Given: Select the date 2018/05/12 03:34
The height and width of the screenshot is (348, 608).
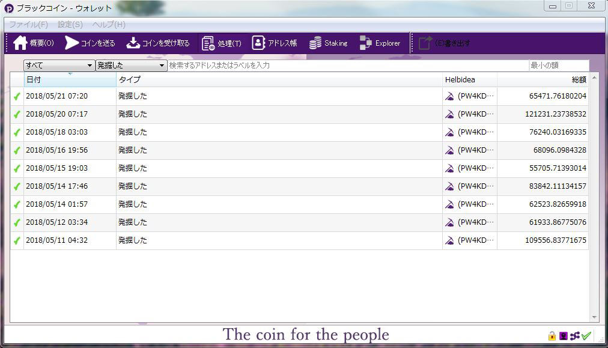Looking at the screenshot, I should click(56, 222).
